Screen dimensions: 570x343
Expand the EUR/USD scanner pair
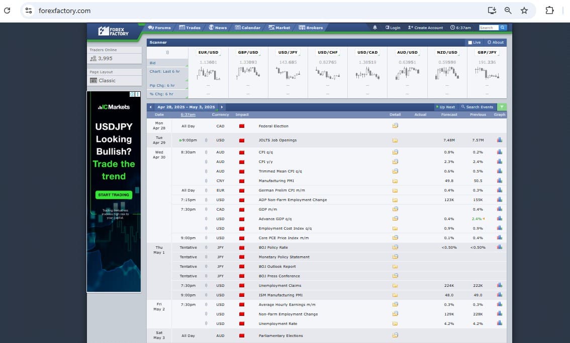tap(208, 52)
